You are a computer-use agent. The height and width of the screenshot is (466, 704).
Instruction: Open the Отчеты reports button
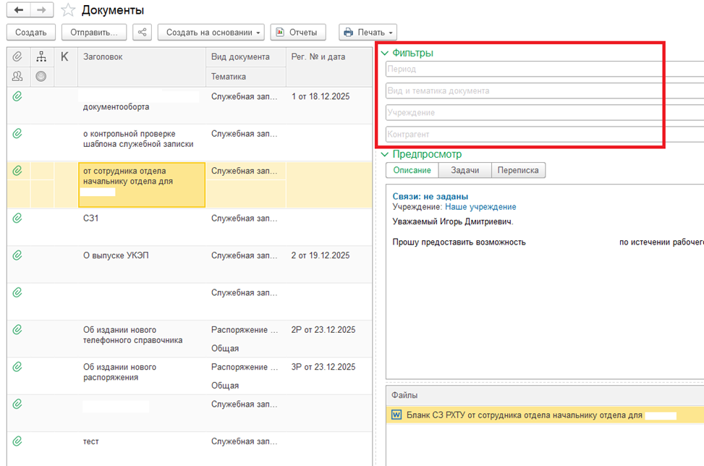tap(298, 33)
